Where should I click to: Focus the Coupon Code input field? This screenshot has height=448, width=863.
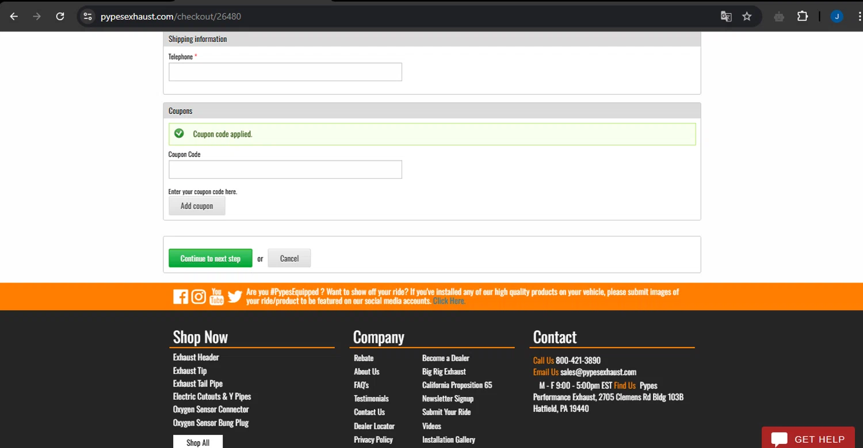(x=285, y=169)
